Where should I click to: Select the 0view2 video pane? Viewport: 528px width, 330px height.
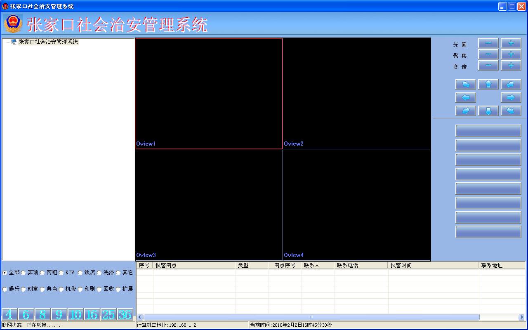coord(357,94)
